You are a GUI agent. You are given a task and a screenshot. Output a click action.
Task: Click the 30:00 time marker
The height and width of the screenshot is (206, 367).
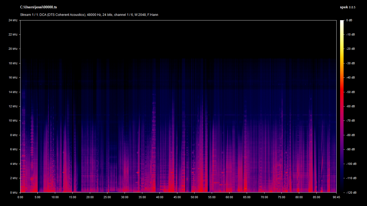click(x=125, y=197)
